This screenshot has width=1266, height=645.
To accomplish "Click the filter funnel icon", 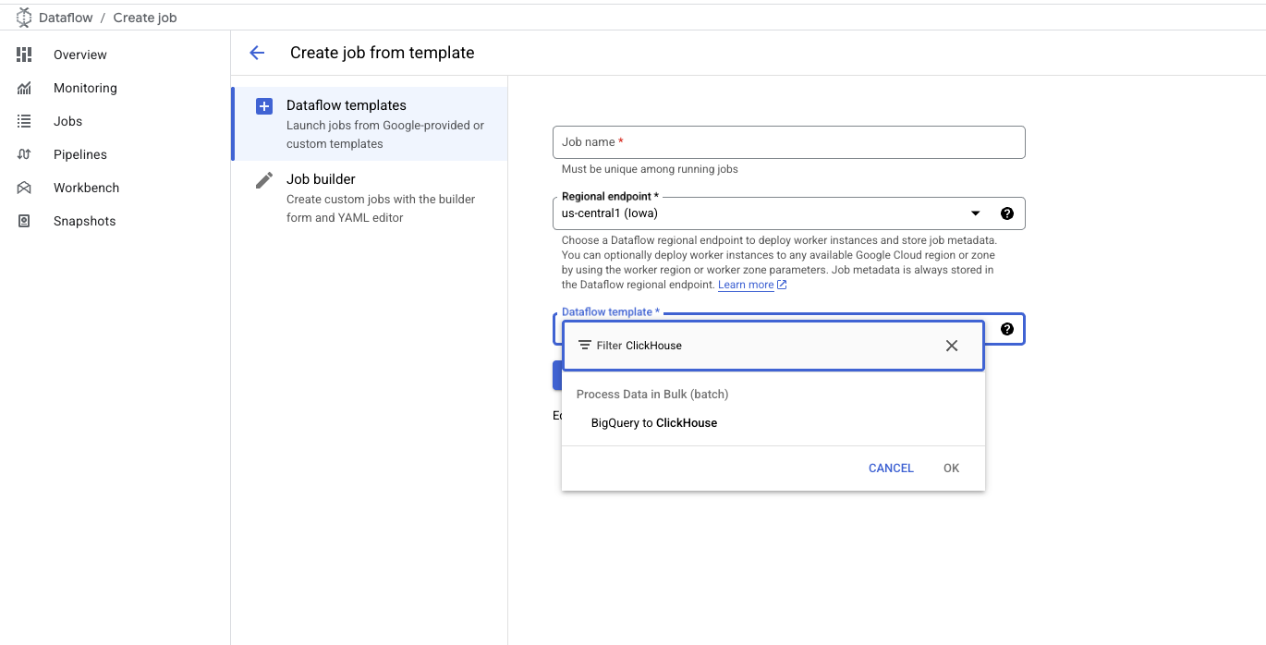I will tap(585, 345).
